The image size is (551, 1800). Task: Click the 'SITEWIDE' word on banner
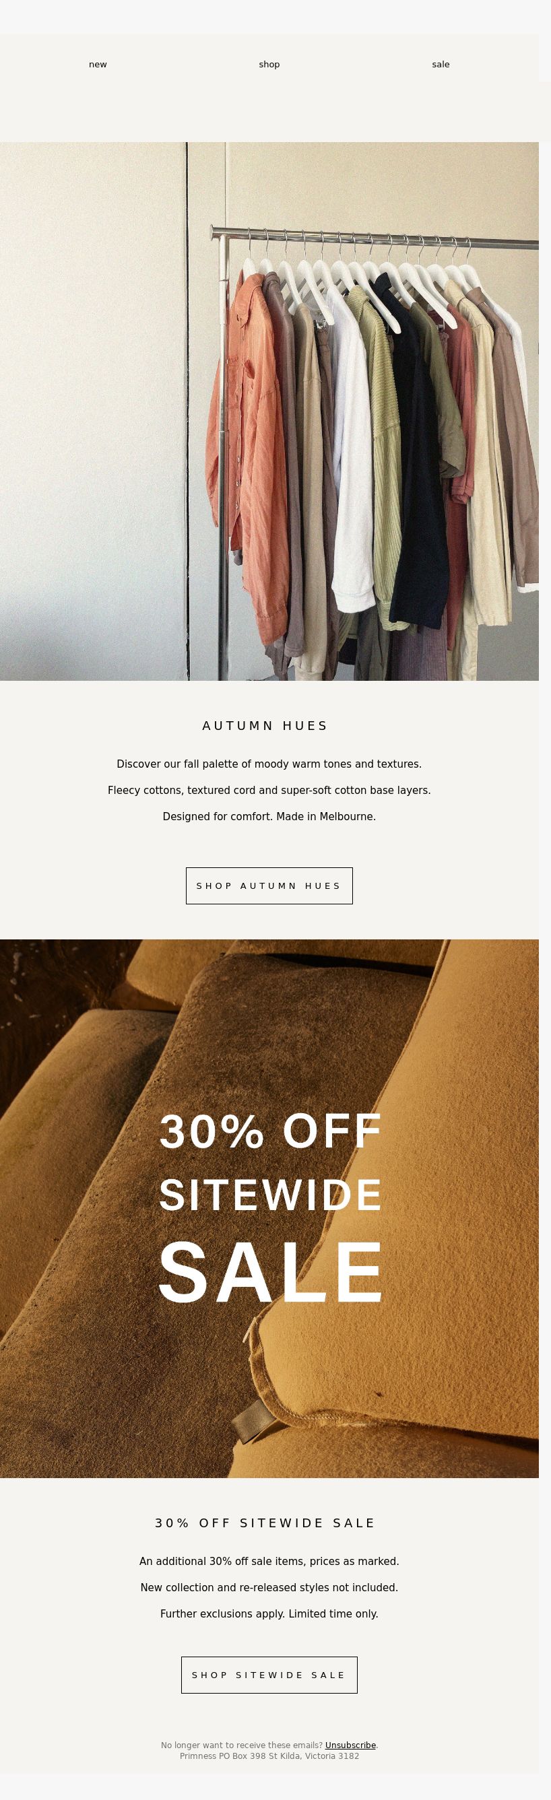(271, 1195)
